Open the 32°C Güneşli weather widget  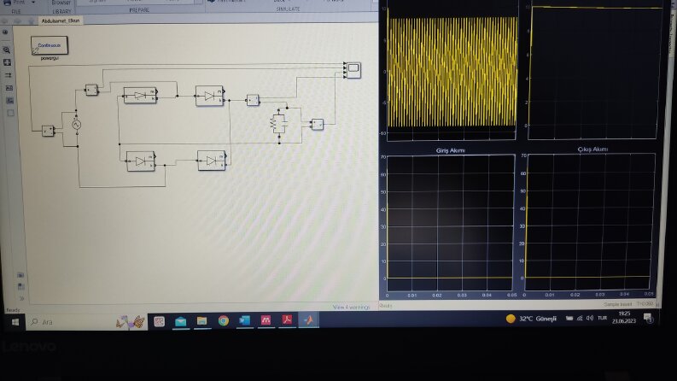click(x=532, y=319)
